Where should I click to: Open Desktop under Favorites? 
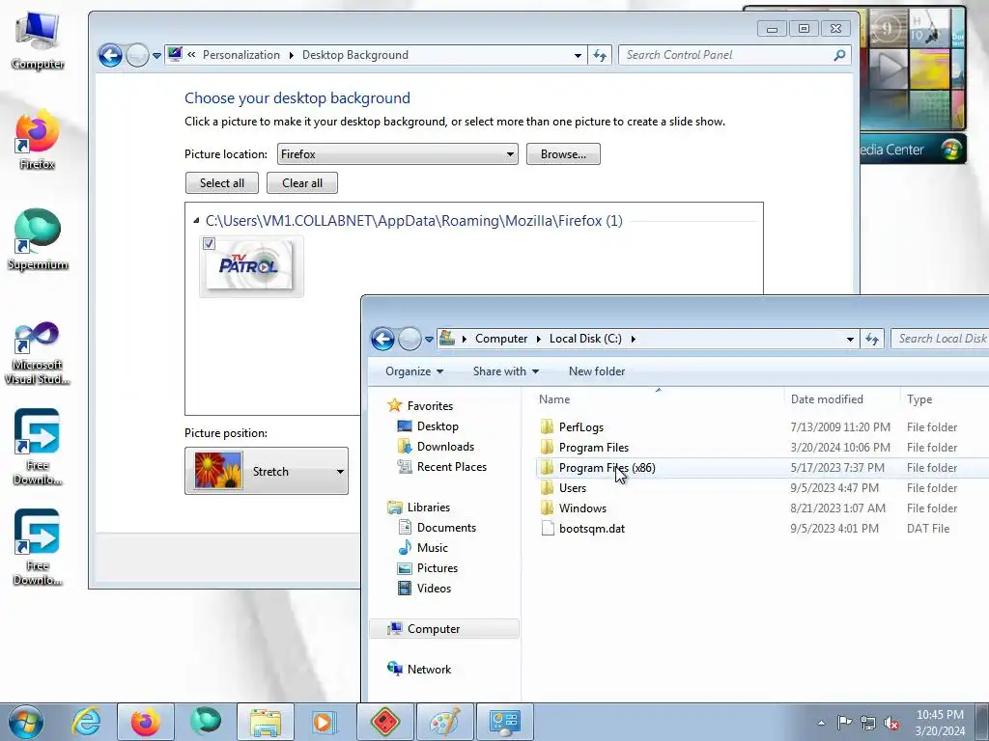[428, 426]
